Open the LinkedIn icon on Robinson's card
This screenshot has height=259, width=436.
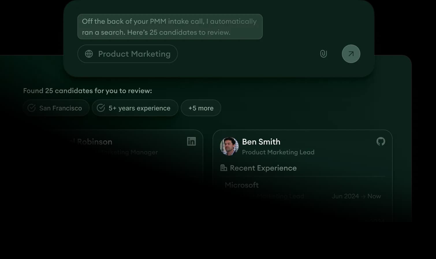pyautogui.click(x=191, y=141)
